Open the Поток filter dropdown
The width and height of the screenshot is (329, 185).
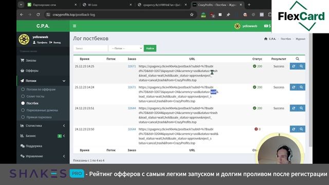coord(126,48)
